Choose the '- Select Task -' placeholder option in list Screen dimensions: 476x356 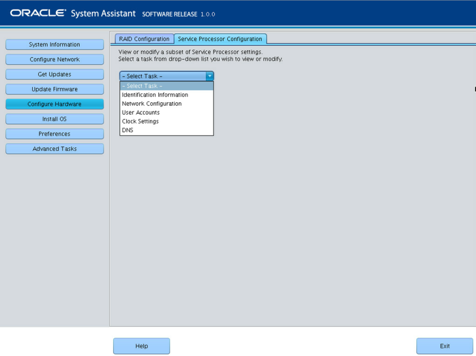pyautogui.click(x=167, y=86)
